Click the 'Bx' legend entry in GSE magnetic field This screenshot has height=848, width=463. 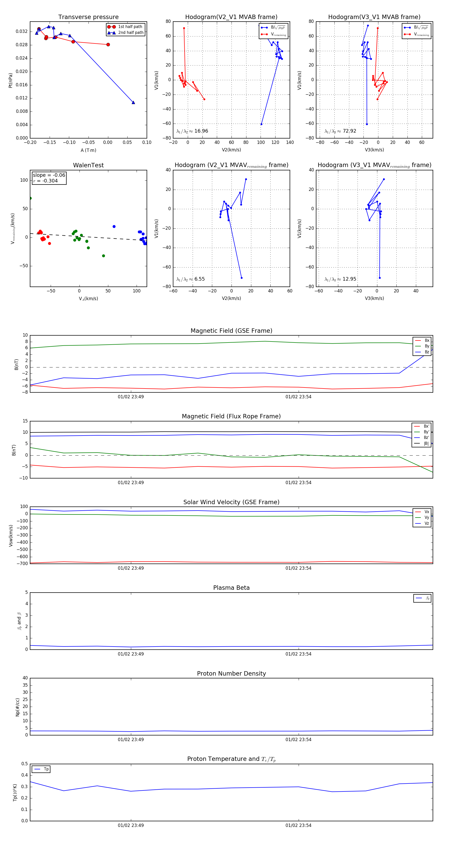click(x=422, y=340)
